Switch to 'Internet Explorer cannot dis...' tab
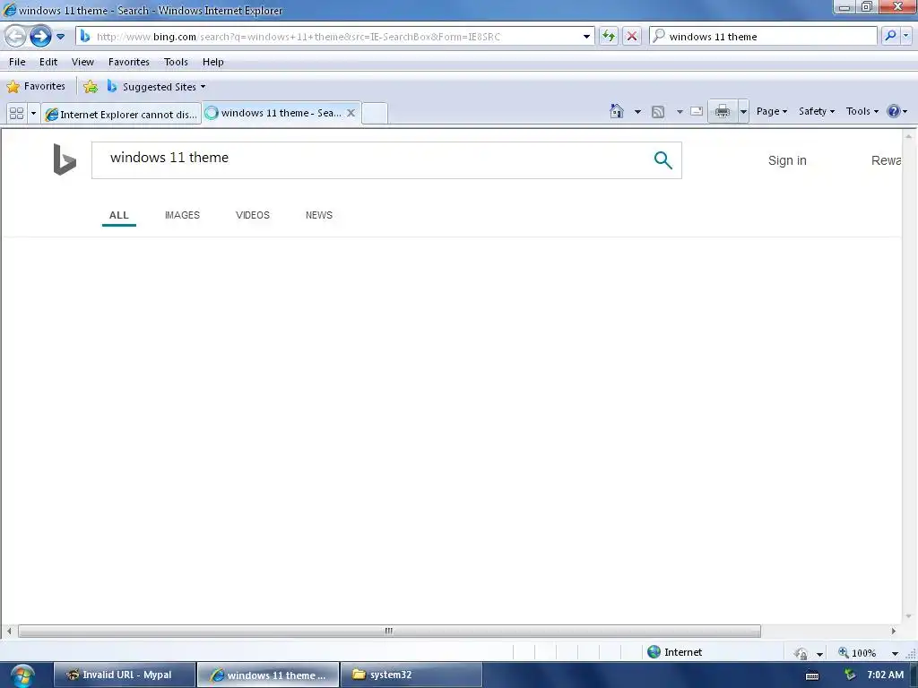 [122, 114]
